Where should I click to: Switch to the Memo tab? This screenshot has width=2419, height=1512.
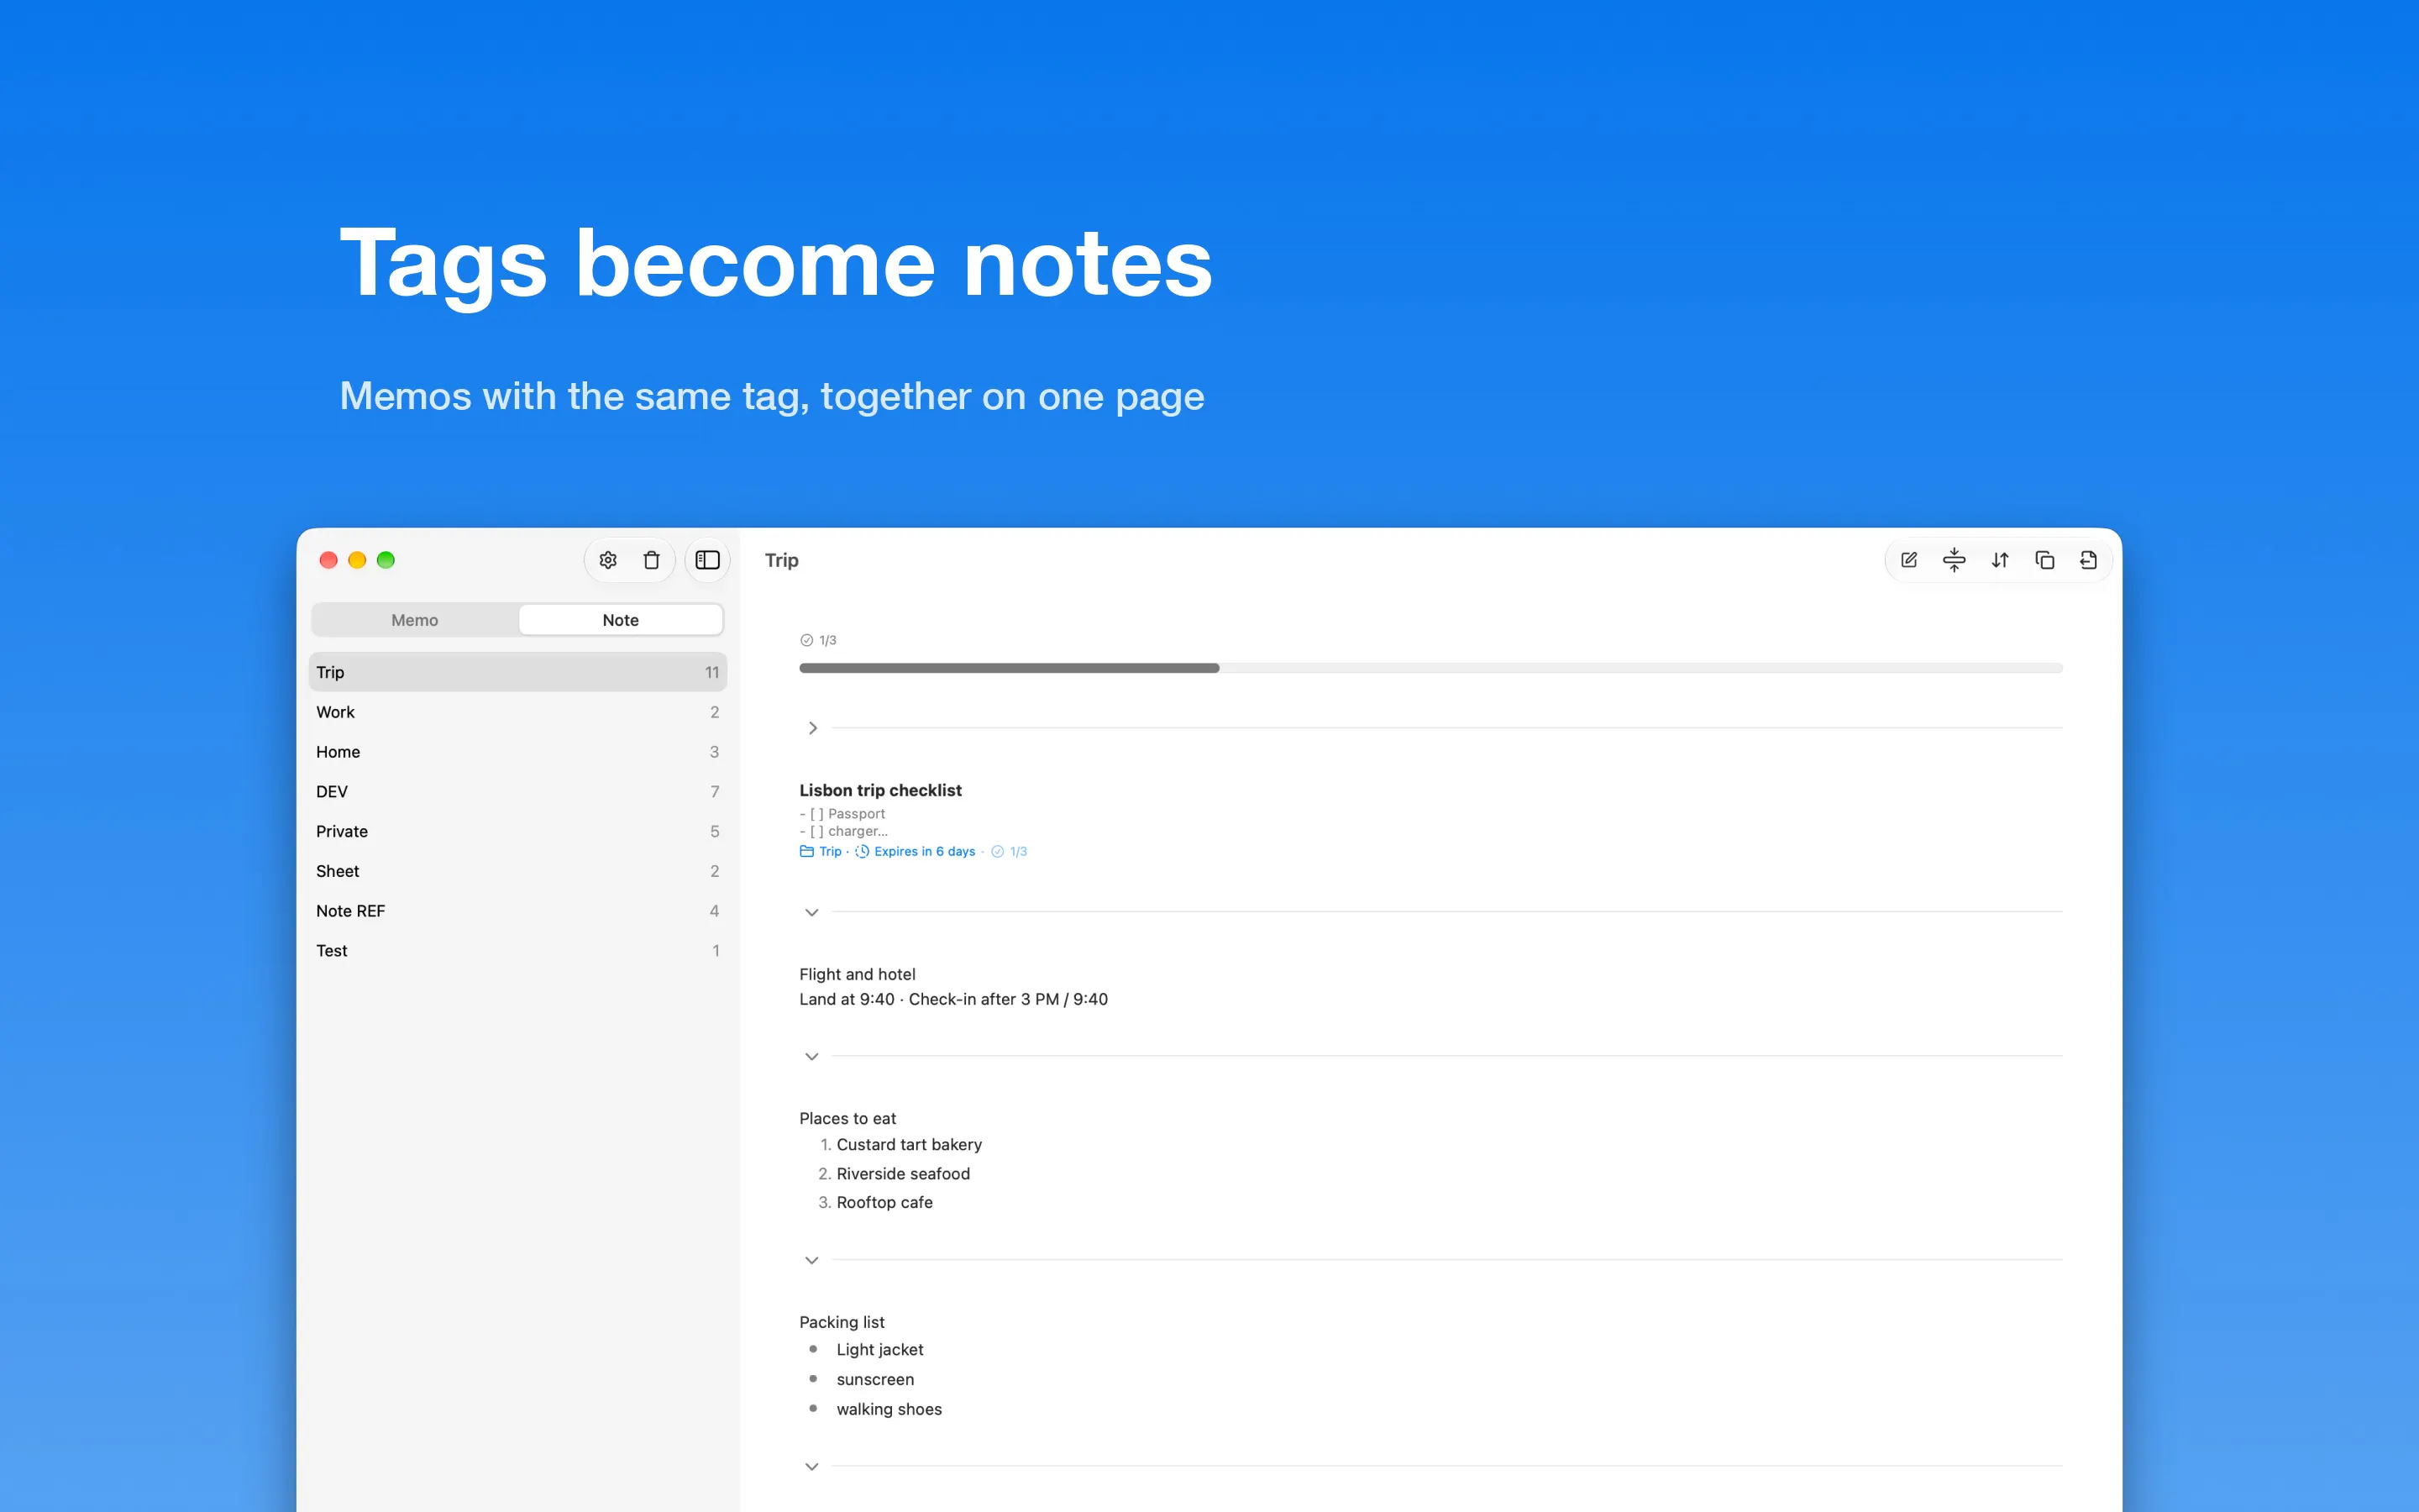click(415, 620)
